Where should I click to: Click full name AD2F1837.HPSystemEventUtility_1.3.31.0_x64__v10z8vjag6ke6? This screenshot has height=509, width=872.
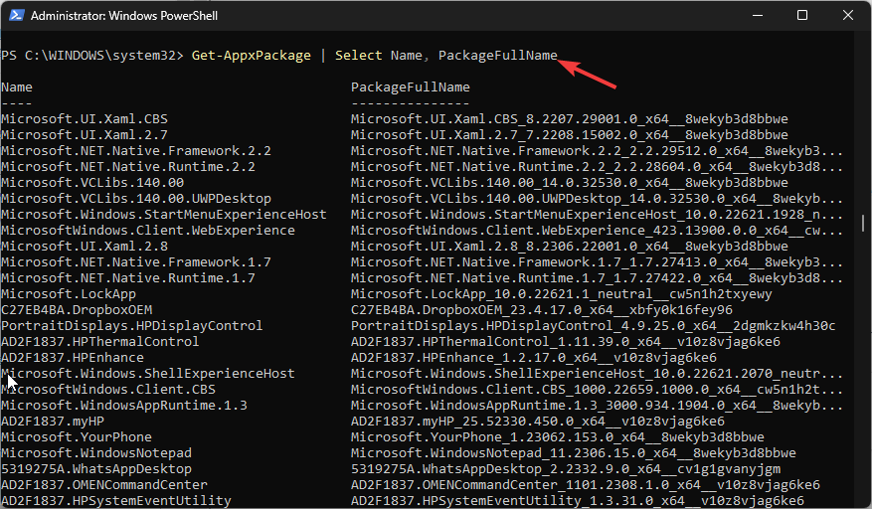tap(578, 501)
